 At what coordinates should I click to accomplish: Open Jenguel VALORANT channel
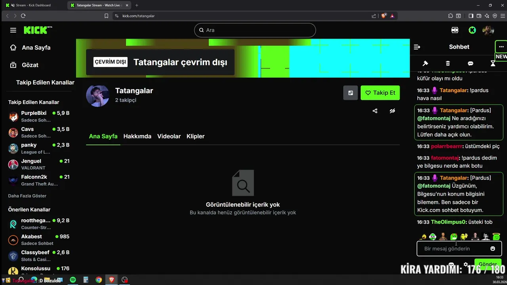pyautogui.click(x=39, y=164)
